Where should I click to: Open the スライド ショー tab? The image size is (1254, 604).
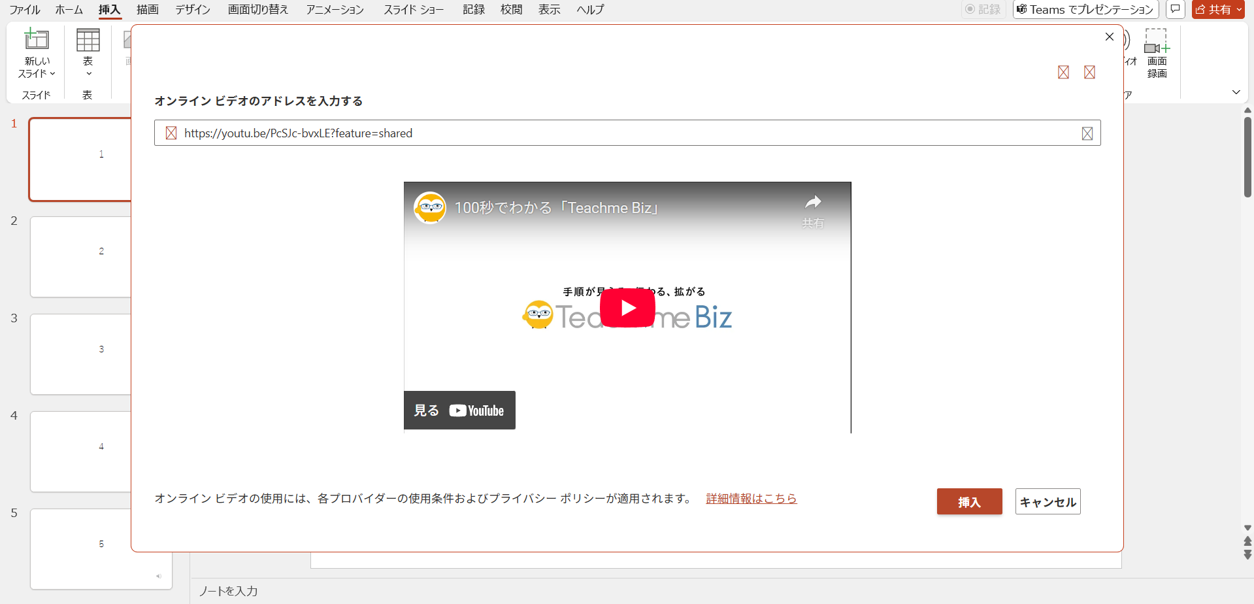(414, 10)
